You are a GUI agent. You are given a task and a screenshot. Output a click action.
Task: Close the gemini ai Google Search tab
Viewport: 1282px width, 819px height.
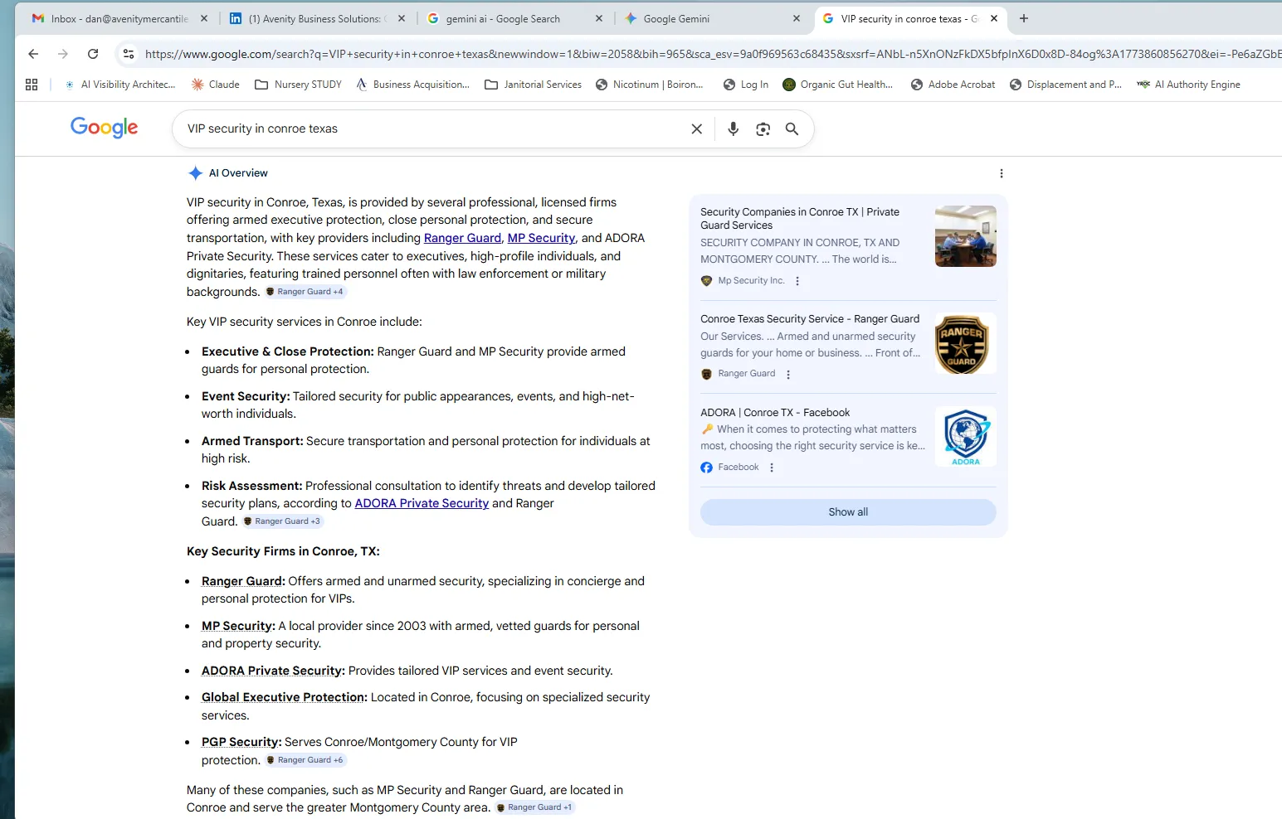click(599, 18)
